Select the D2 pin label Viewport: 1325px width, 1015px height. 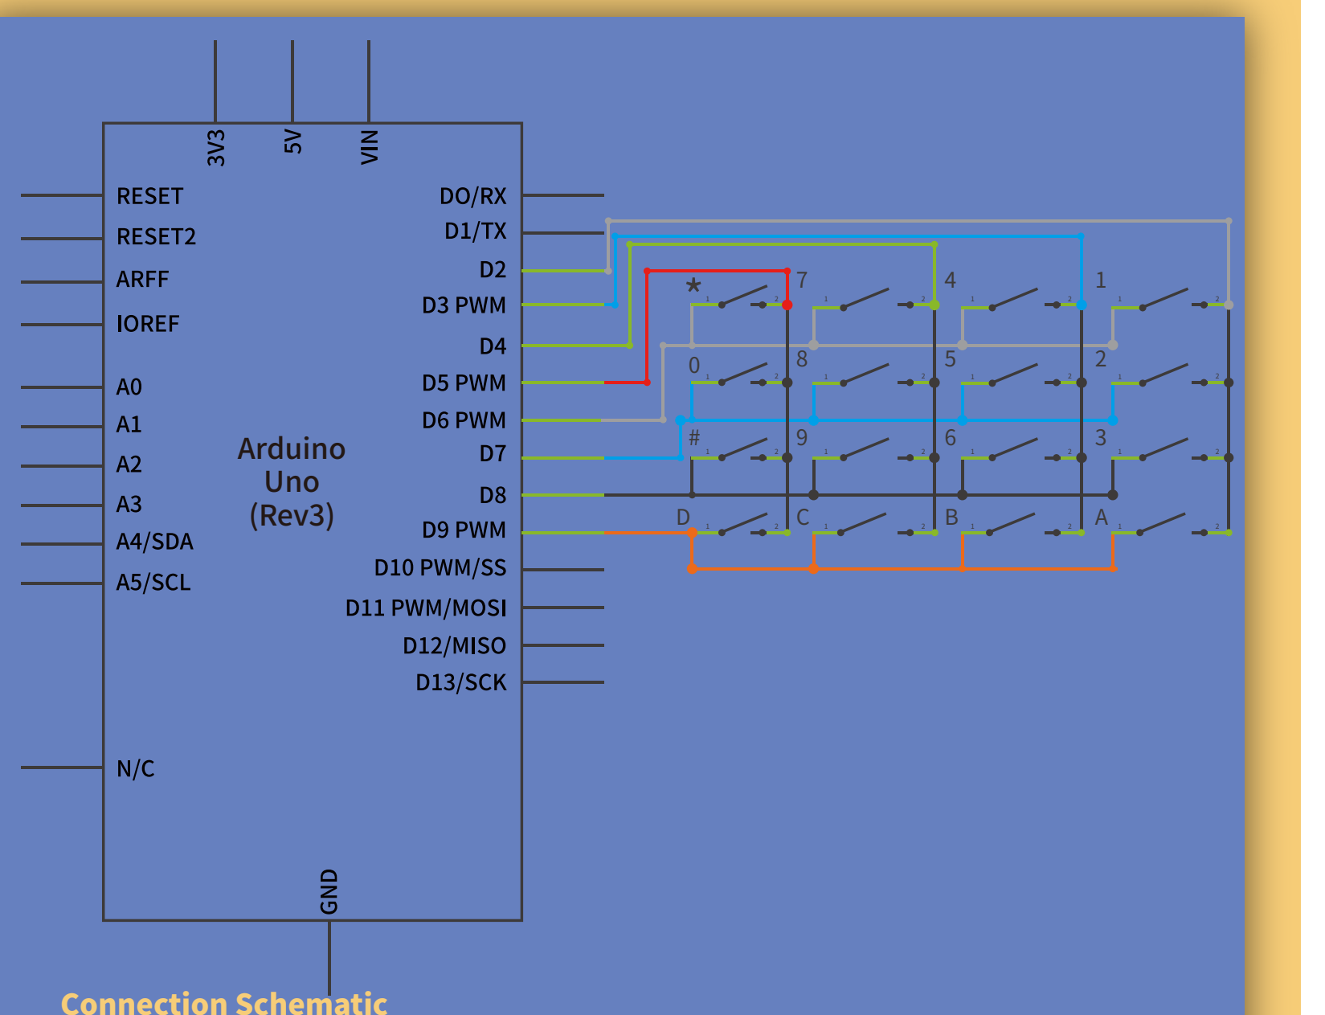(x=493, y=269)
